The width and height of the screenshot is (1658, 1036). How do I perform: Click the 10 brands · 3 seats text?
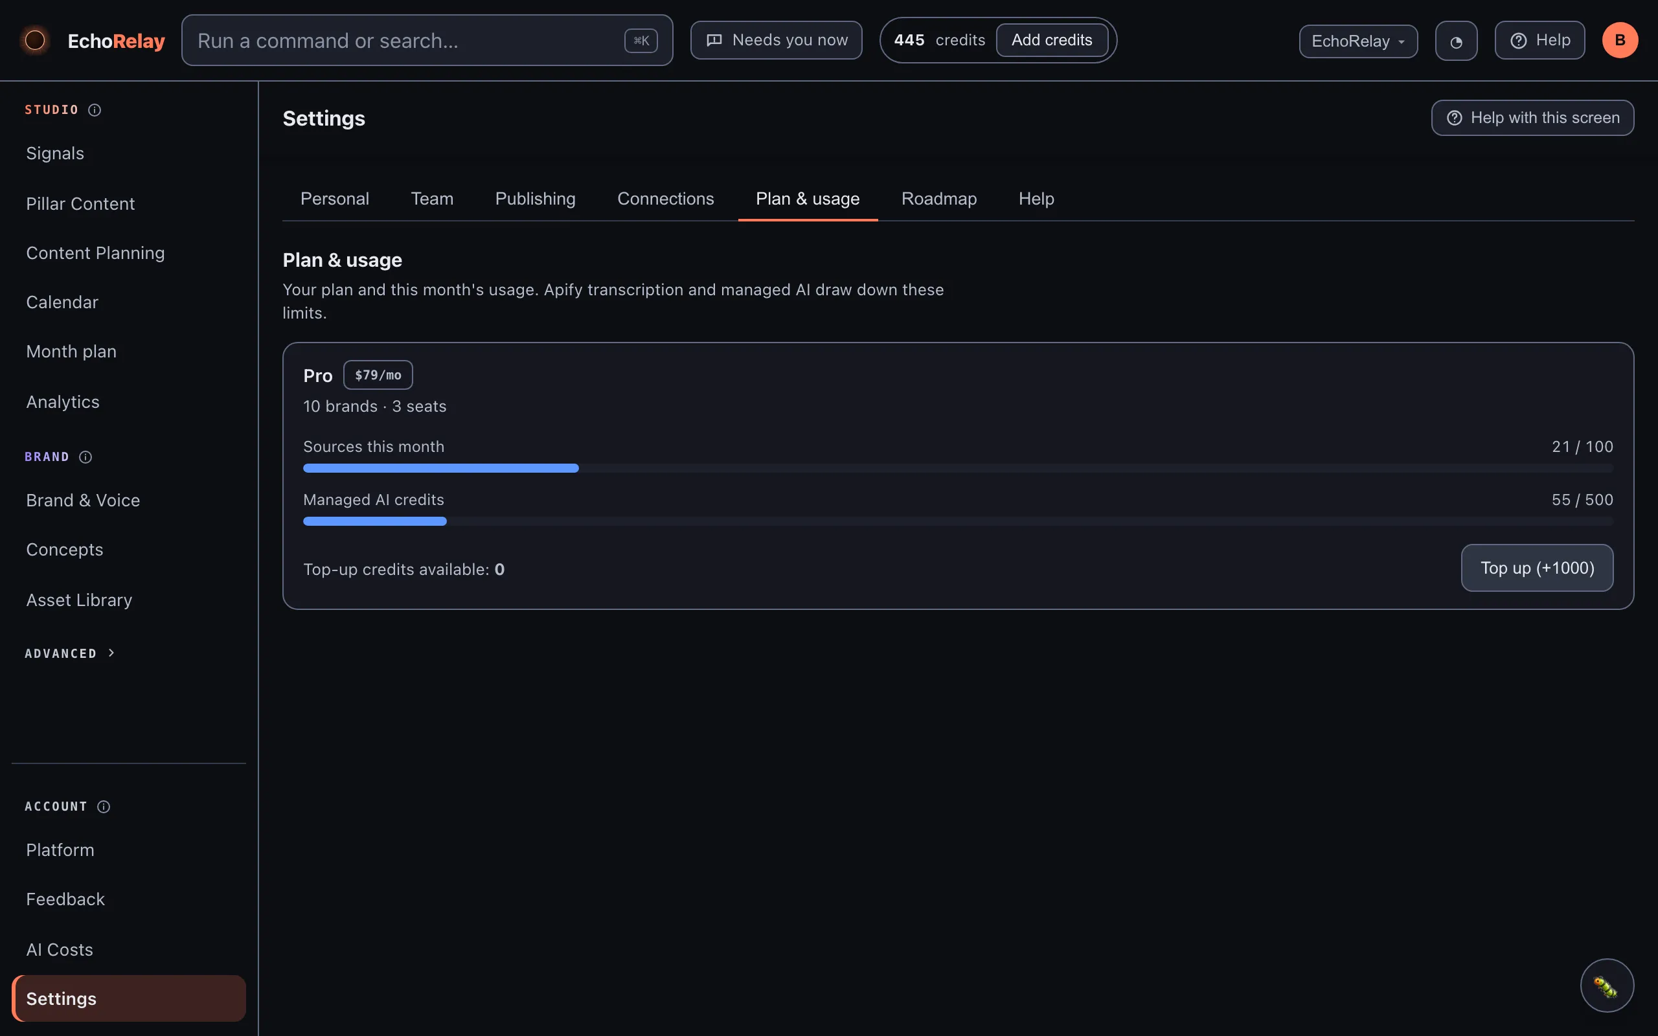pyautogui.click(x=375, y=407)
